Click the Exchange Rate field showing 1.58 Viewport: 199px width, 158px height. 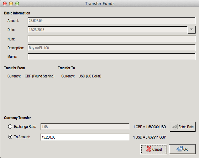pos(85,127)
